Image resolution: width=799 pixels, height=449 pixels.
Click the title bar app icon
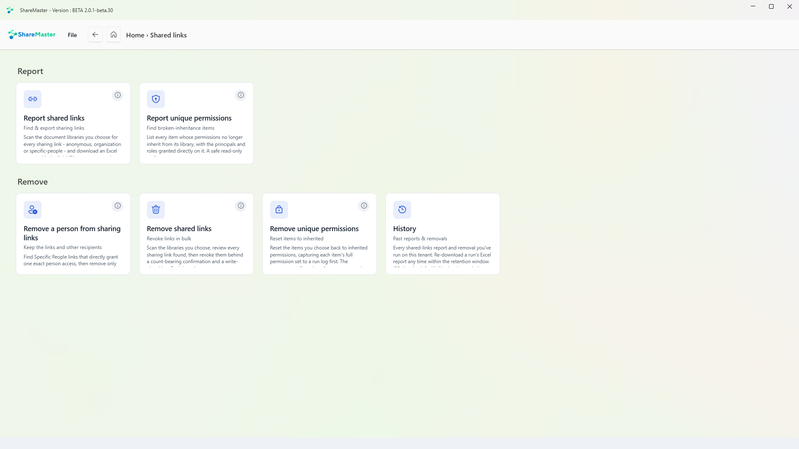(10, 10)
